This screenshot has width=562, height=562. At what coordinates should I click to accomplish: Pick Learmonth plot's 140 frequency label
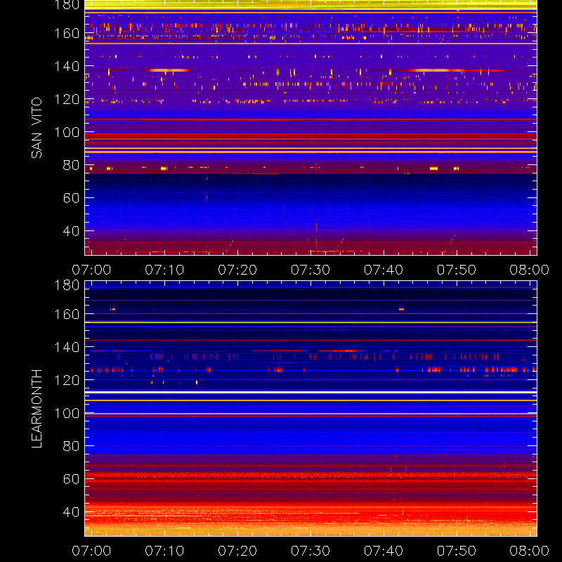67,347
